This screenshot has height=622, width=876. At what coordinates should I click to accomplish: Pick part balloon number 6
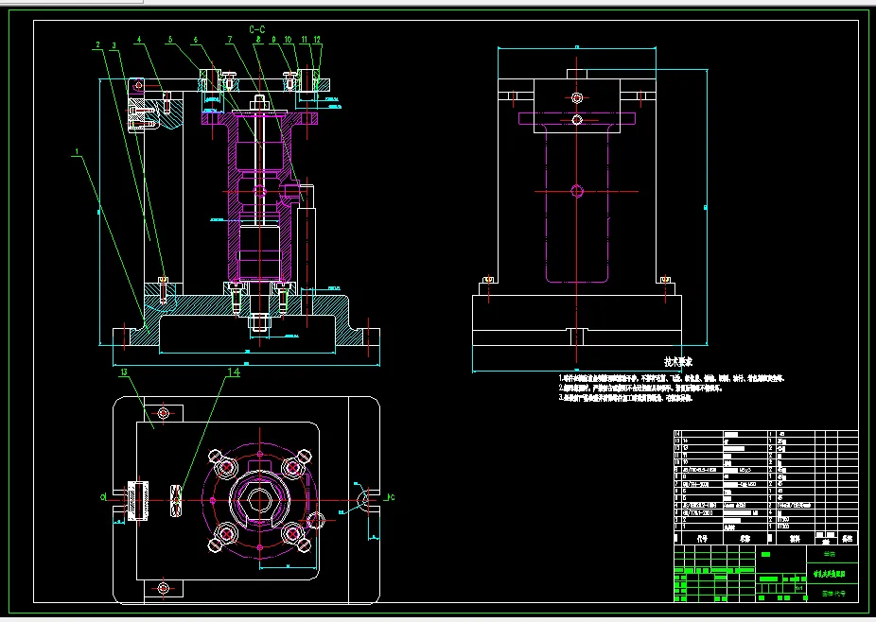196,41
